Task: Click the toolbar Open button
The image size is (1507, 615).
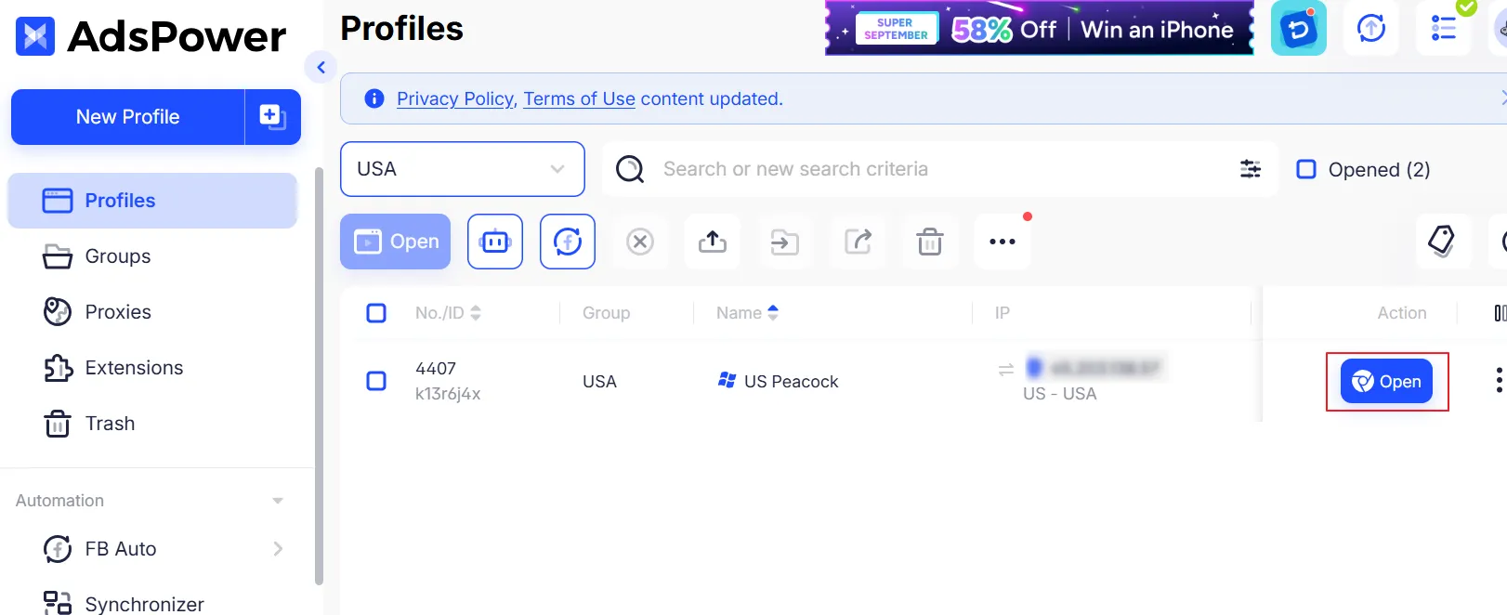Action: [396, 242]
